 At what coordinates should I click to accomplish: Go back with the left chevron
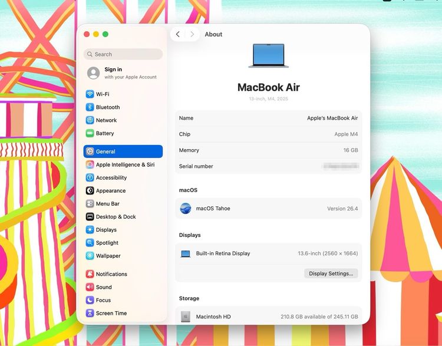pos(177,34)
